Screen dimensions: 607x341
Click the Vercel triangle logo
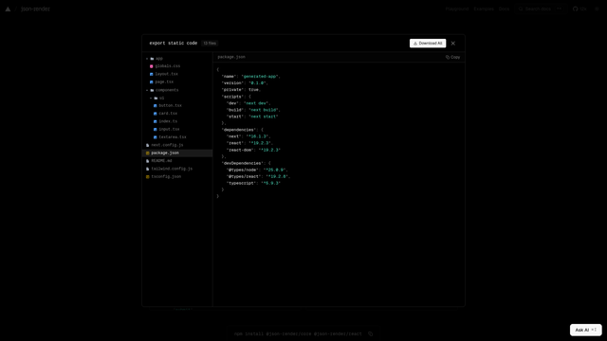coord(8,9)
